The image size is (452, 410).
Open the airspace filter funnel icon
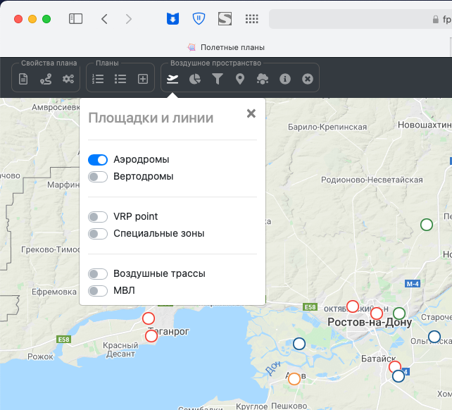point(218,79)
